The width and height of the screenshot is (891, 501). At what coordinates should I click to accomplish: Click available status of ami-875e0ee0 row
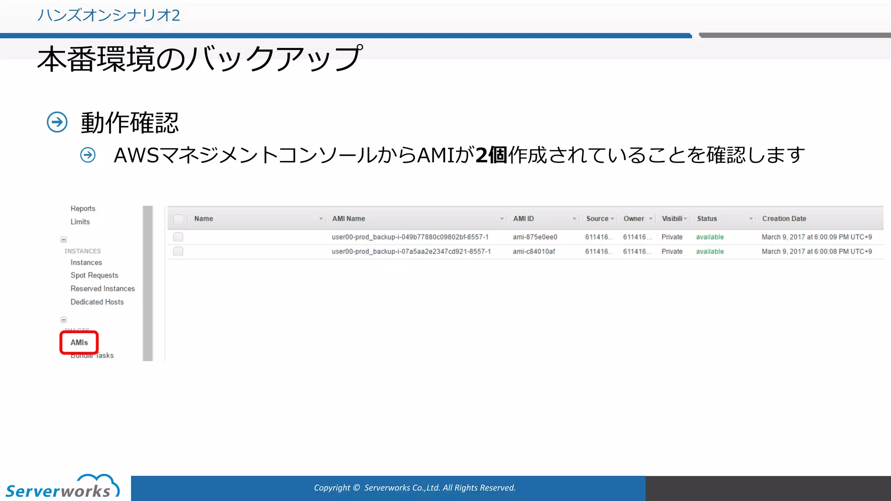coord(710,237)
